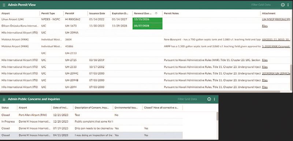Toggle the Renewal Due sort arrow

point(156,14)
